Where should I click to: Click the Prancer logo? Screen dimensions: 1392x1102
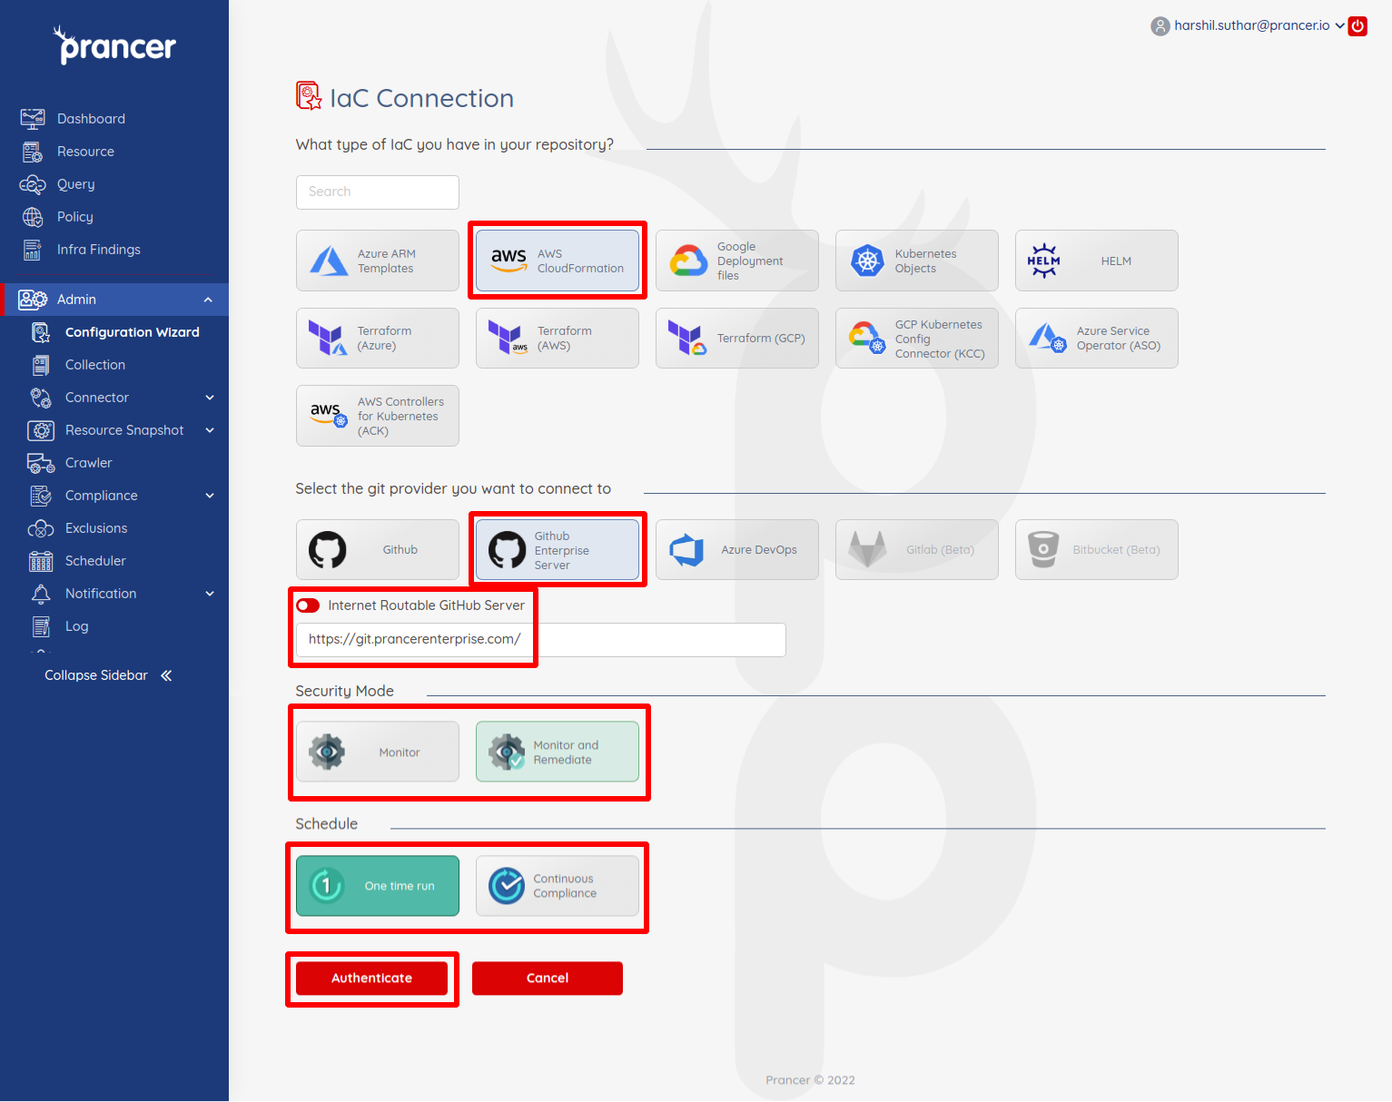[x=114, y=44]
